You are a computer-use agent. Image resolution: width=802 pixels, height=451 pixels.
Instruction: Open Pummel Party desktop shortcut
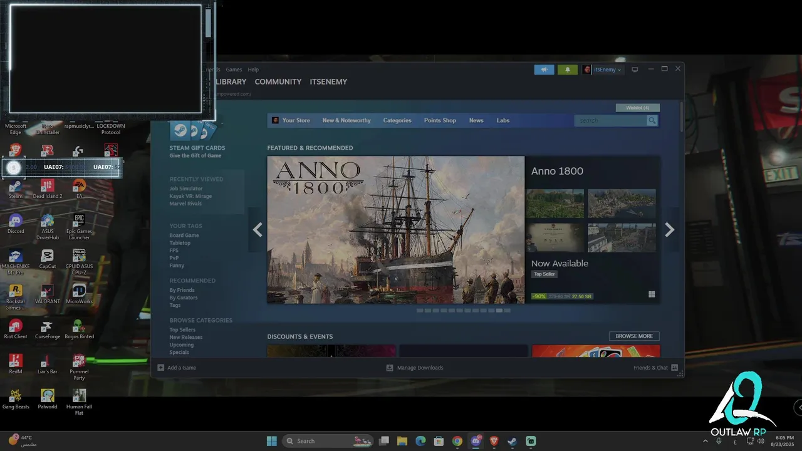(x=79, y=367)
